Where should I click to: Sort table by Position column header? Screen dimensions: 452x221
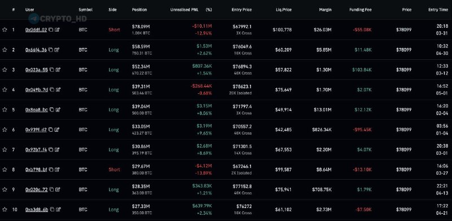coord(139,10)
